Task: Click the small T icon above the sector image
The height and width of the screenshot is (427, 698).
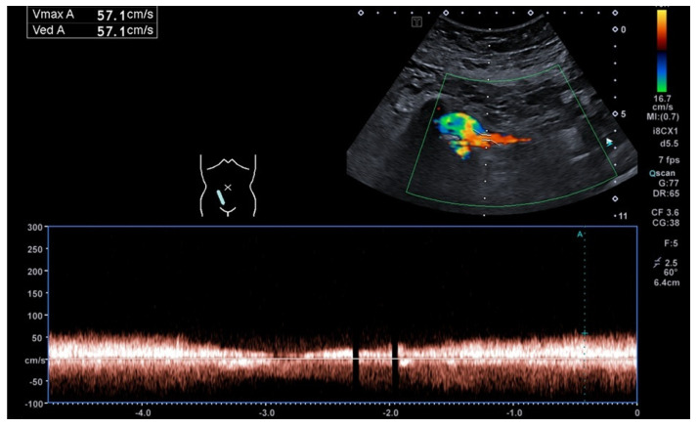Action: pos(416,21)
